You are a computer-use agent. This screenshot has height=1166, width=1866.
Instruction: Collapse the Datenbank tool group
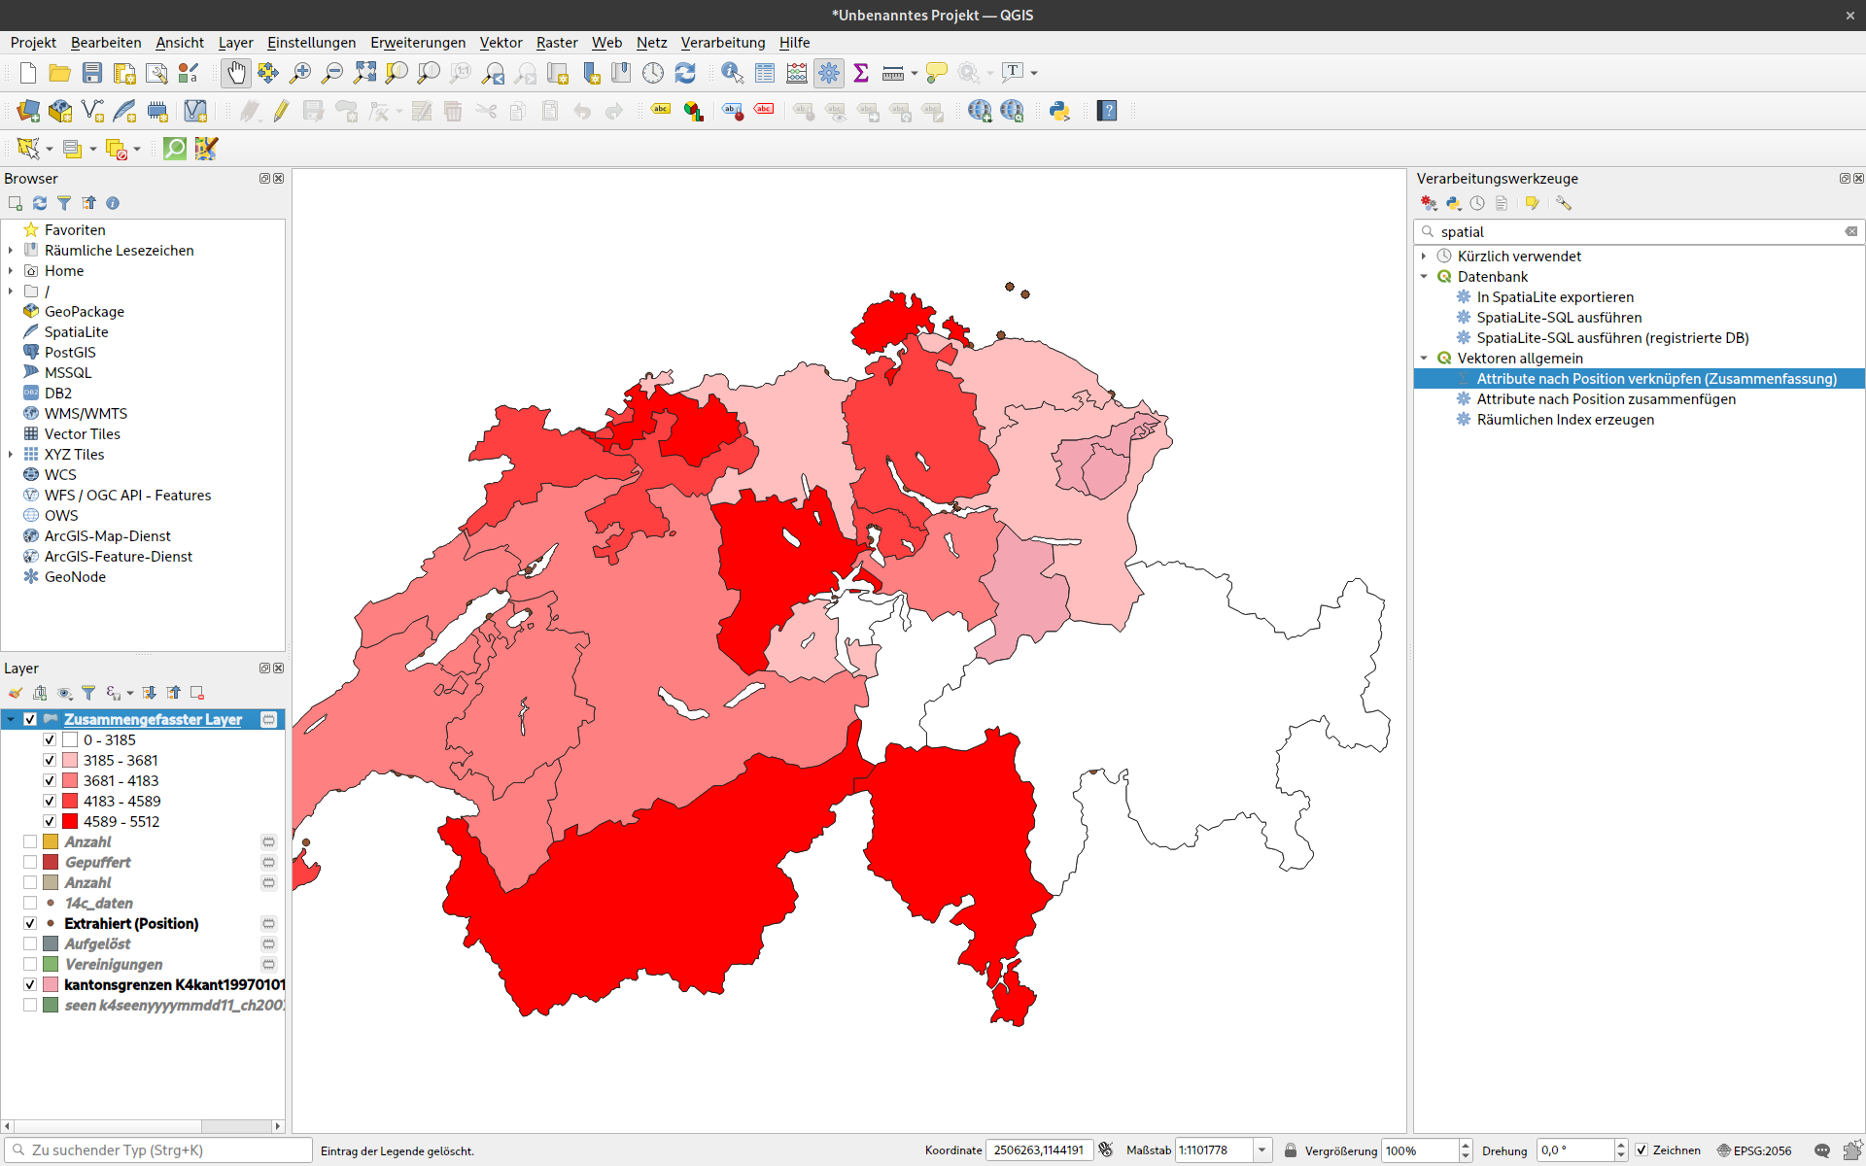pos(1424,276)
